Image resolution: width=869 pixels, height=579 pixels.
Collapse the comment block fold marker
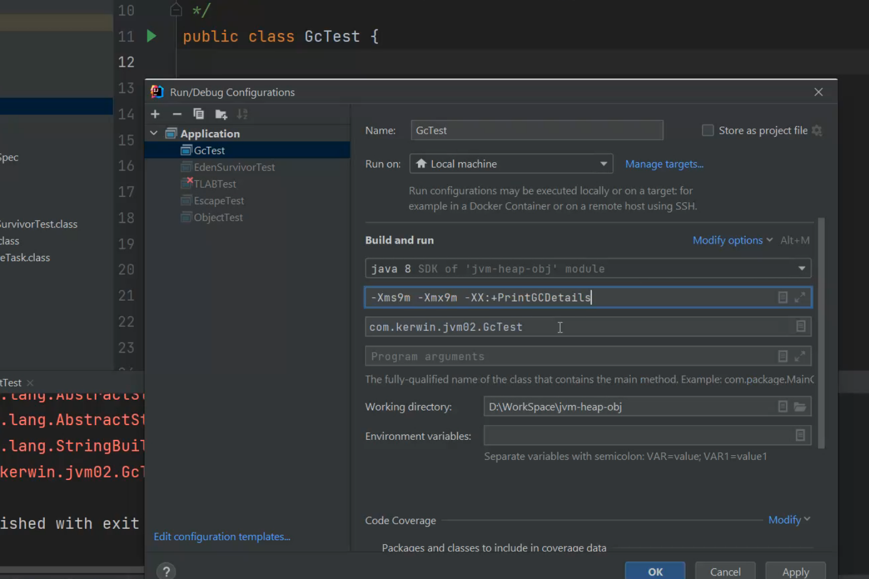click(x=176, y=10)
